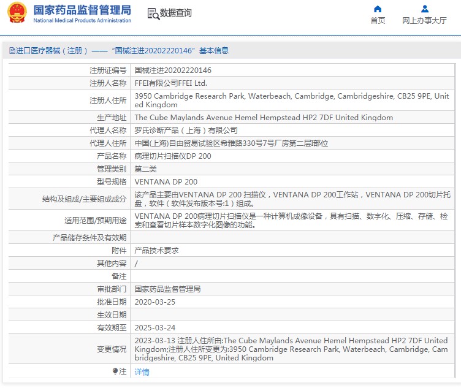The height and width of the screenshot is (388, 461).
Task: Click 国家药品监督管理局 header title
Action: coord(82,10)
